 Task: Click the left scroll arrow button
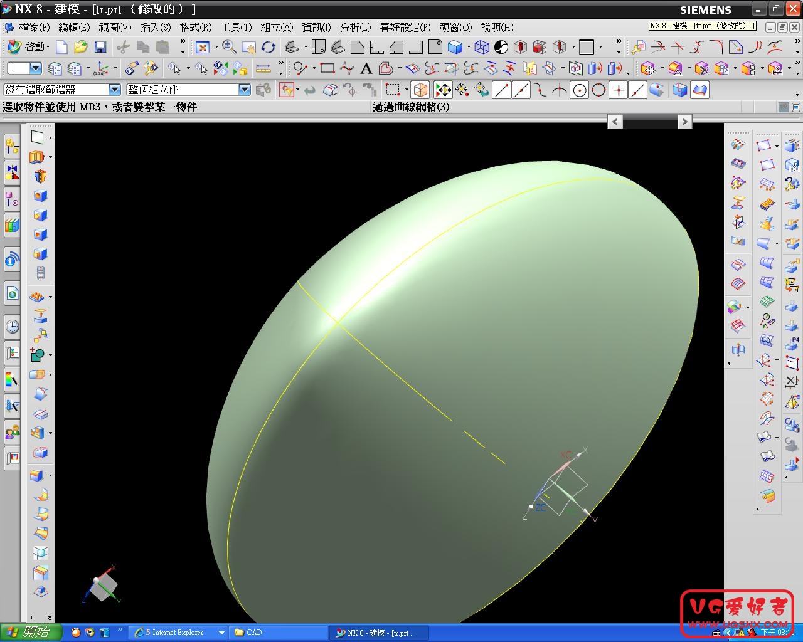coord(615,122)
